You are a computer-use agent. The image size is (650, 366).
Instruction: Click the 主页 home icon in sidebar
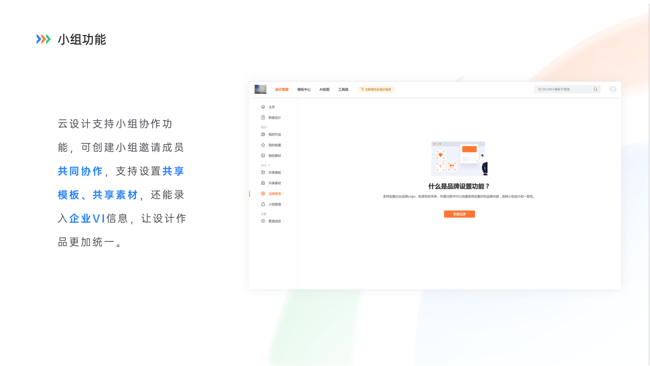coord(263,107)
